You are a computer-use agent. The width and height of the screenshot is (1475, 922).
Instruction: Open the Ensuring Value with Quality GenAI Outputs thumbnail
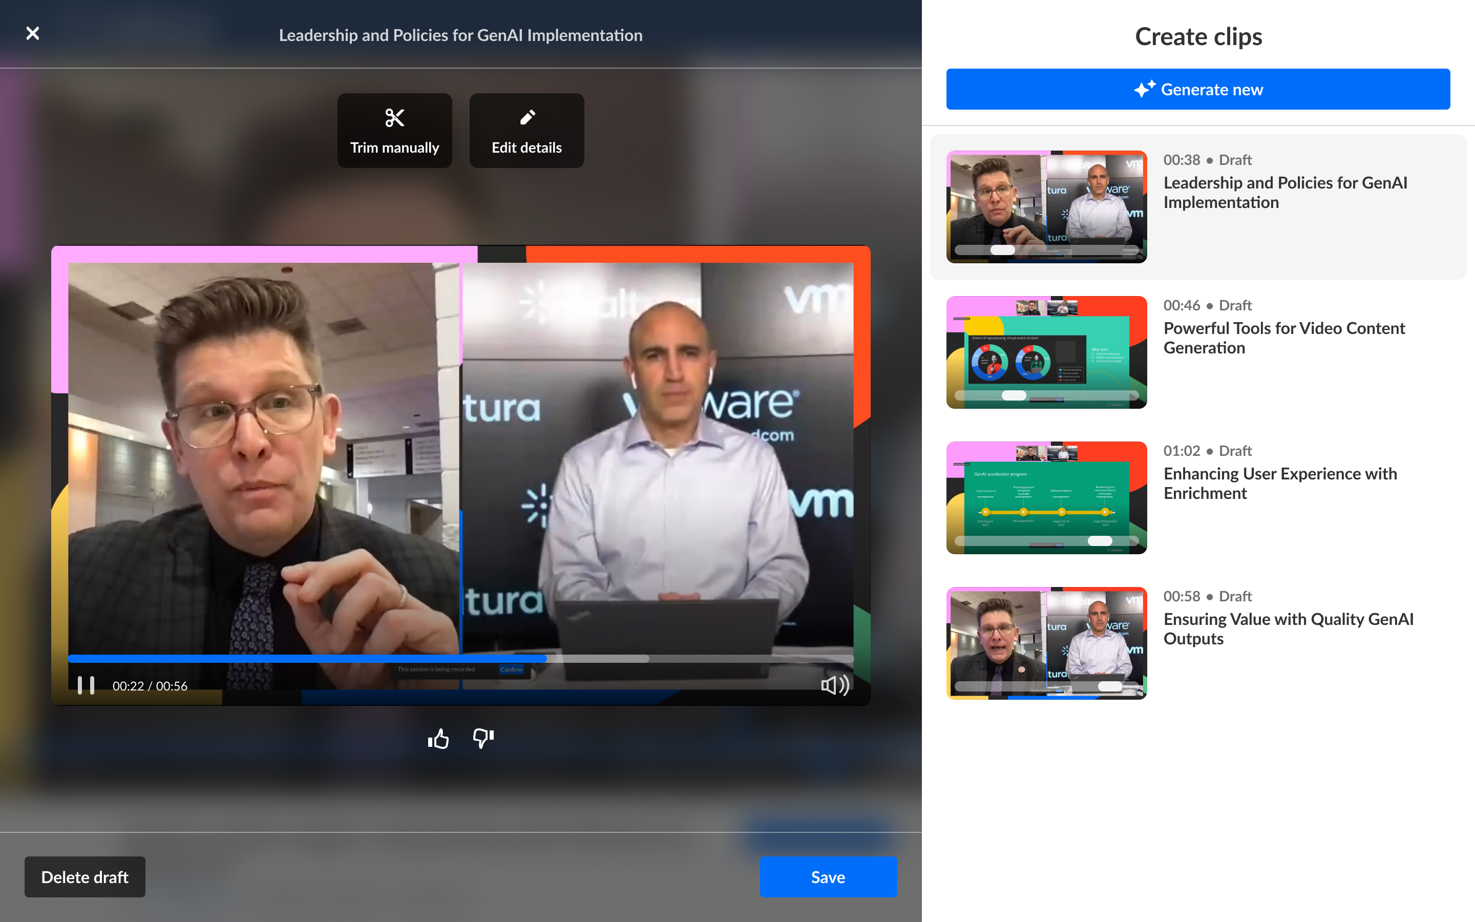click(1046, 643)
